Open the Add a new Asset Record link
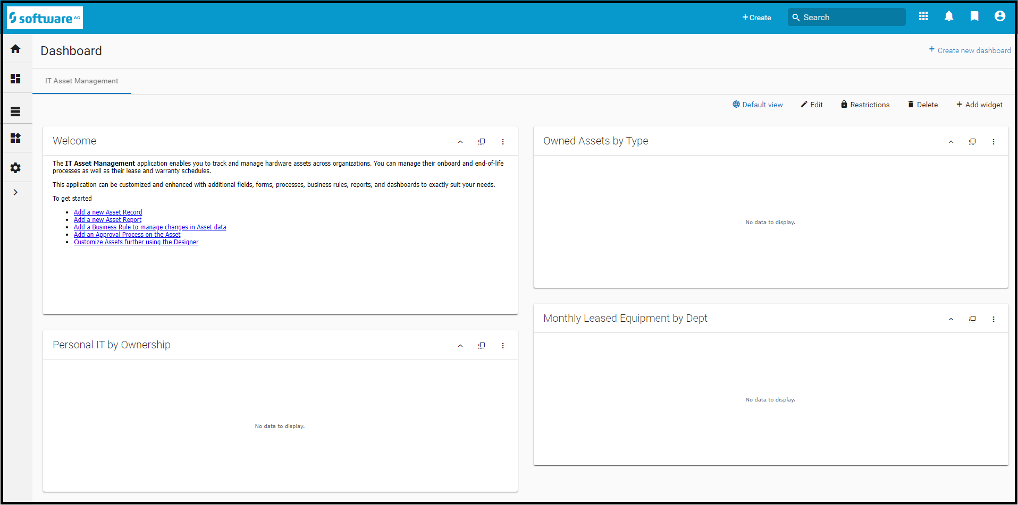This screenshot has width=1018, height=505. [x=108, y=212]
